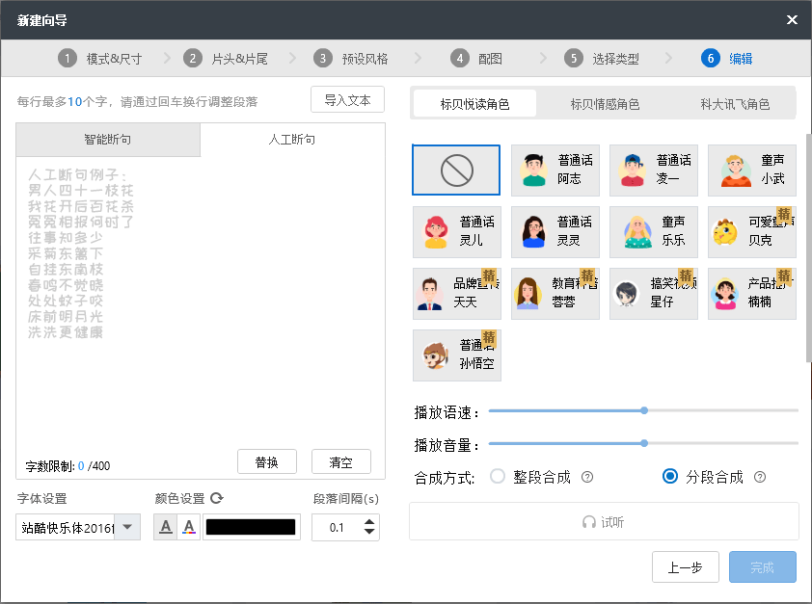Decrease paragraph interval with down arrow

pyautogui.click(x=369, y=532)
